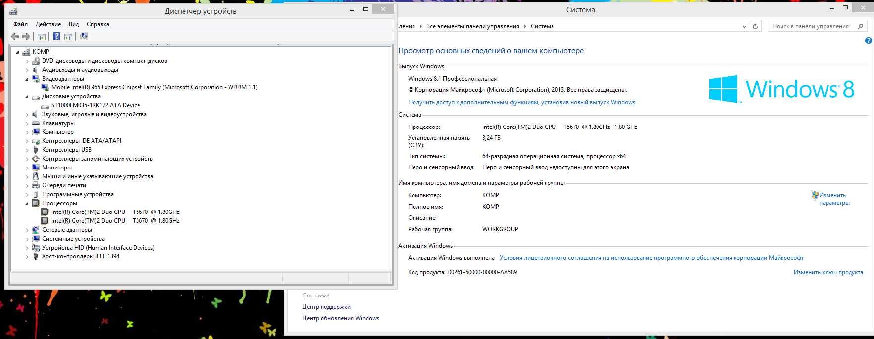Screen dimensions: 874x339
Task: Select Контроллеры запоминающих устройств item
Action: [x=97, y=159]
